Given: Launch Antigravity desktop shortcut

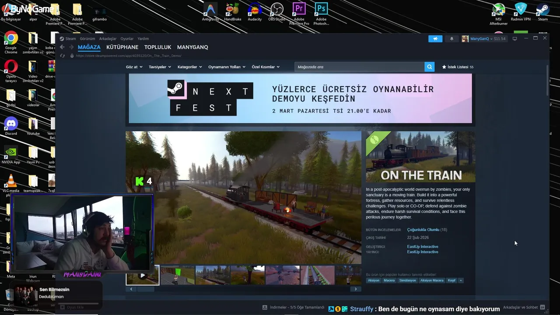Looking at the screenshot, I should (210, 12).
